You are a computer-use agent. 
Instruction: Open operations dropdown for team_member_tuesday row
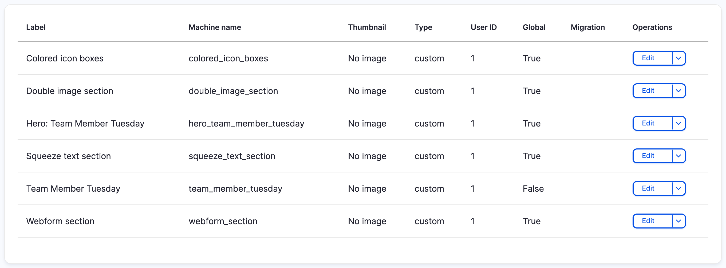click(x=679, y=188)
